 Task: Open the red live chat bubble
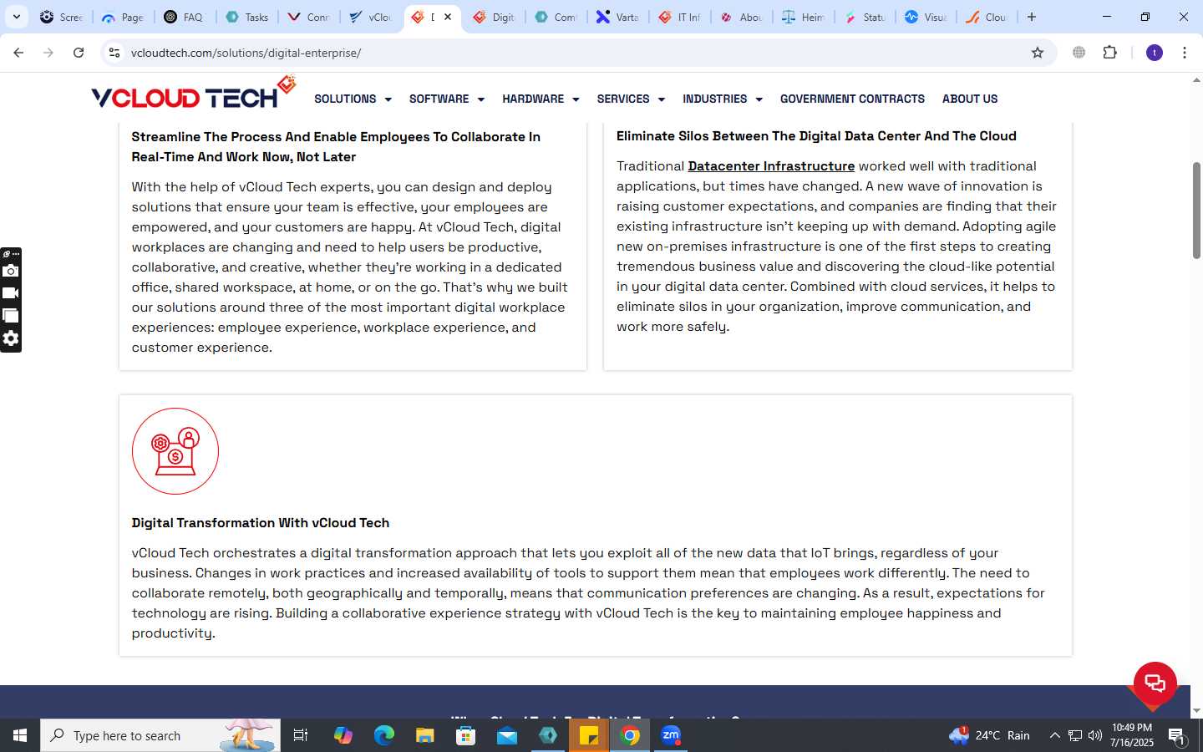click(1155, 683)
